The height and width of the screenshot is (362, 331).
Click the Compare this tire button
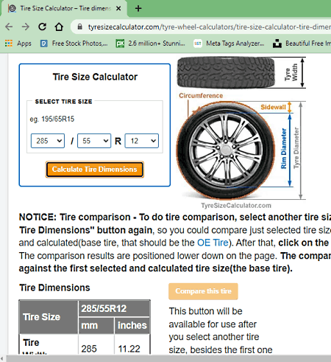[203, 291]
